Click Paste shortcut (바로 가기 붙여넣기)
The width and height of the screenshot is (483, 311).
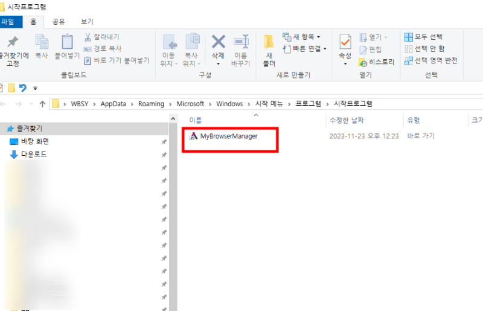[117, 61]
